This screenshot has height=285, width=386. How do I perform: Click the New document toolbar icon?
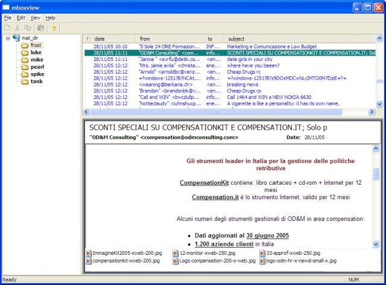tap(7, 28)
